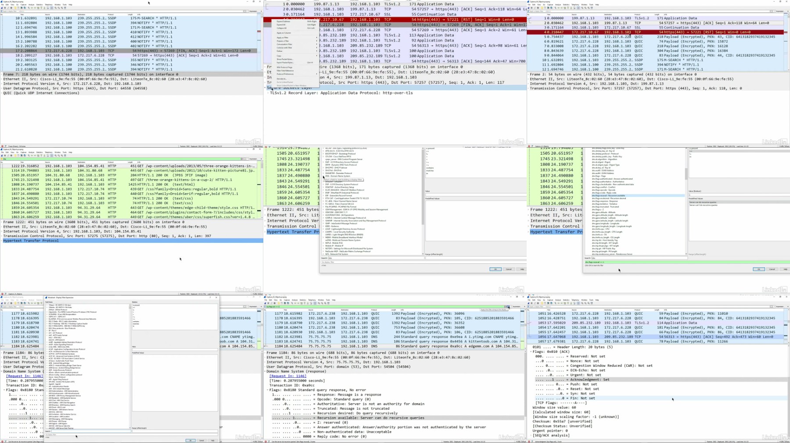Expand DNS - Domain Name System entry in expression dialog
Screen dimensions: 790x443
tap(323, 176)
